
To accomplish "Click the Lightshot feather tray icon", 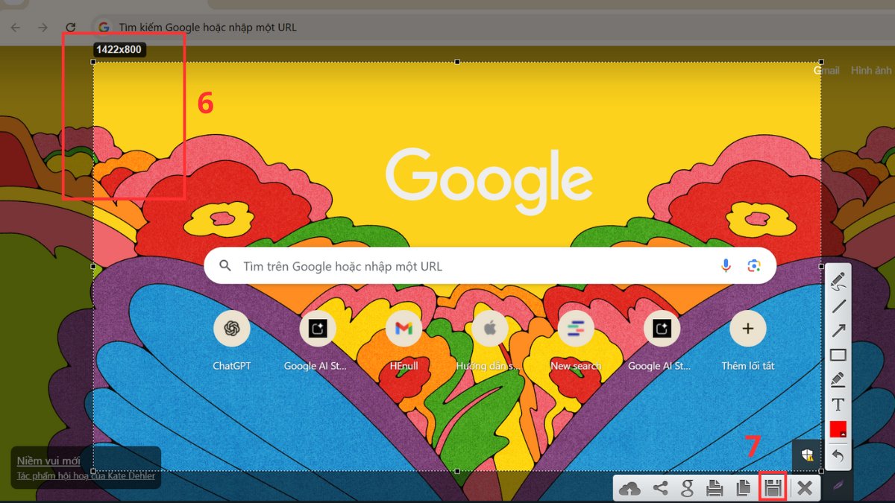I will click(838, 486).
